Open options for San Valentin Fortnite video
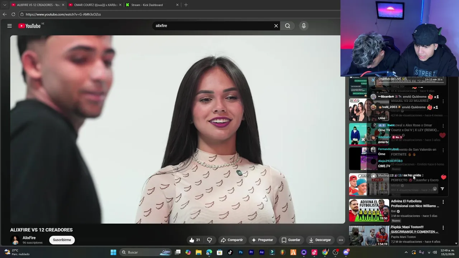This screenshot has height=258, width=459. pyautogui.click(x=443, y=150)
